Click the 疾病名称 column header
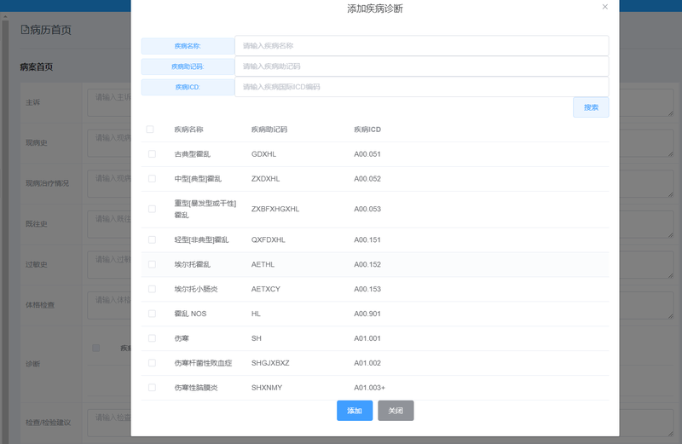 pyautogui.click(x=188, y=130)
